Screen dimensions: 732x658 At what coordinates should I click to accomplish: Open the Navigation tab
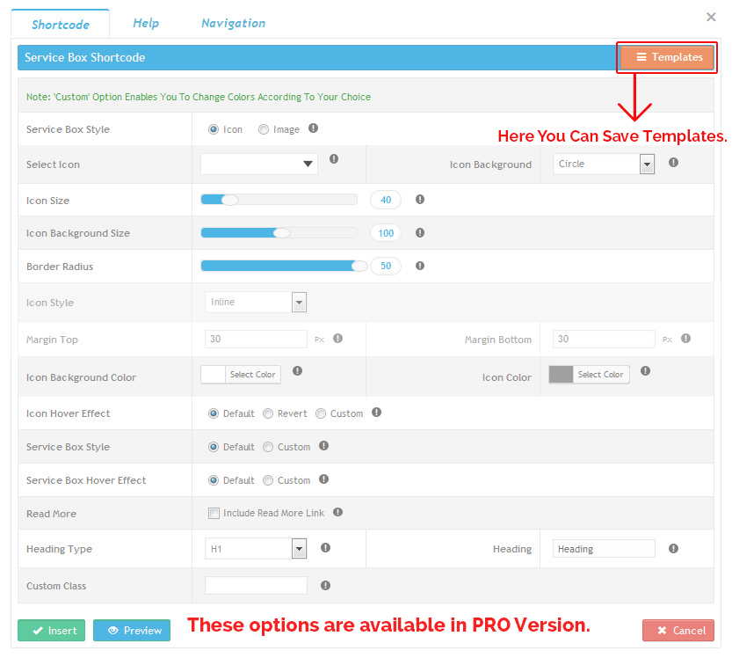pyautogui.click(x=233, y=23)
